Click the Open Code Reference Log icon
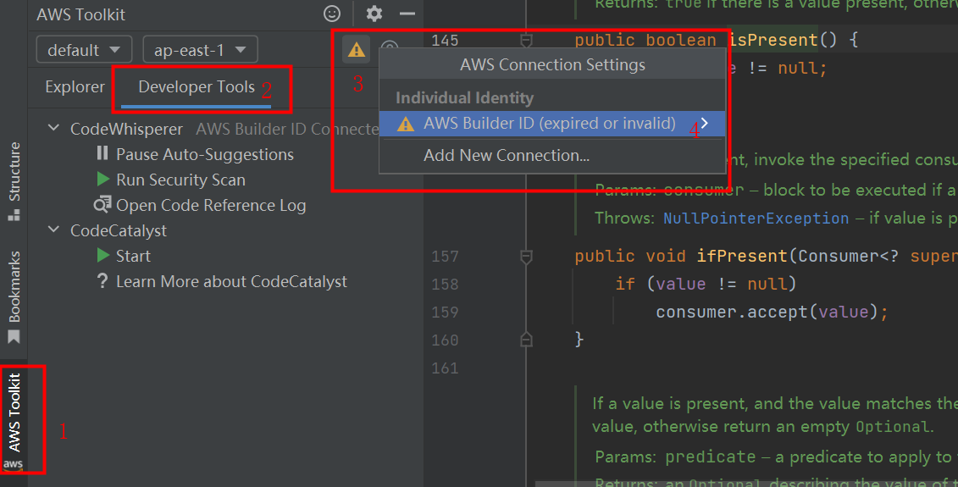 102,204
